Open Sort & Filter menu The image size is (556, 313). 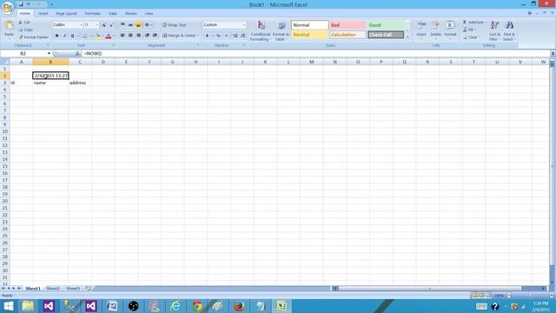494,30
